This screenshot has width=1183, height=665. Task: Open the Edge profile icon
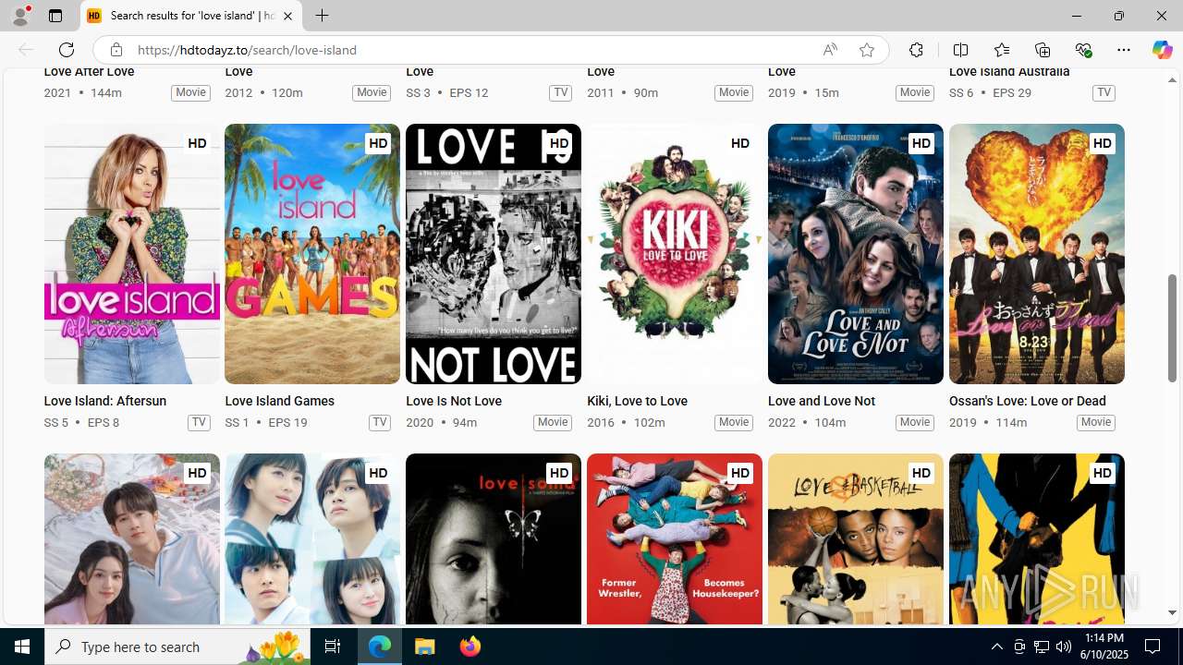(x=20, y=16)
